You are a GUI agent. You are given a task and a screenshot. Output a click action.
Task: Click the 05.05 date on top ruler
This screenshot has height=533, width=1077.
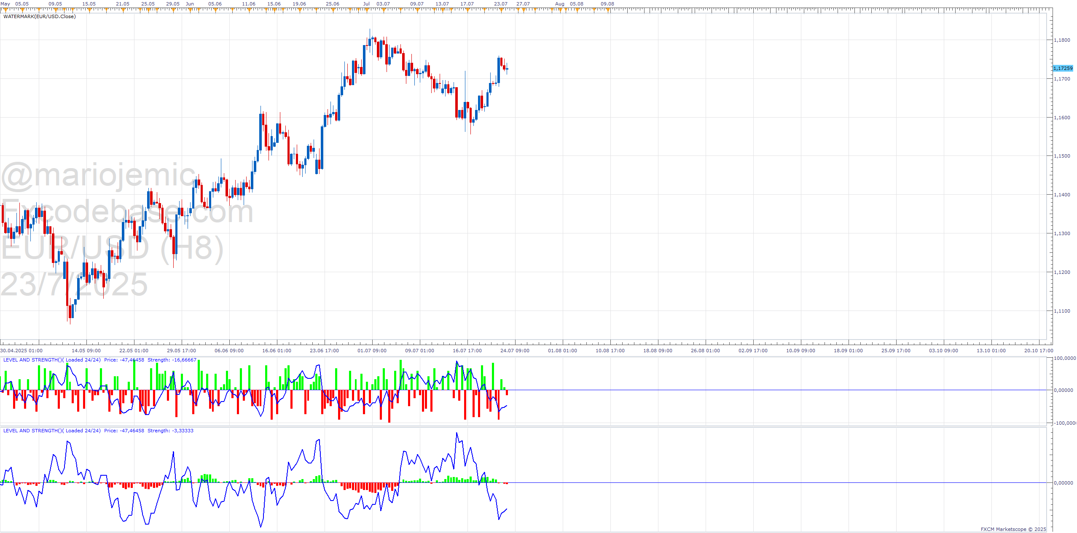pyautogui.click(x=22, y=4)
